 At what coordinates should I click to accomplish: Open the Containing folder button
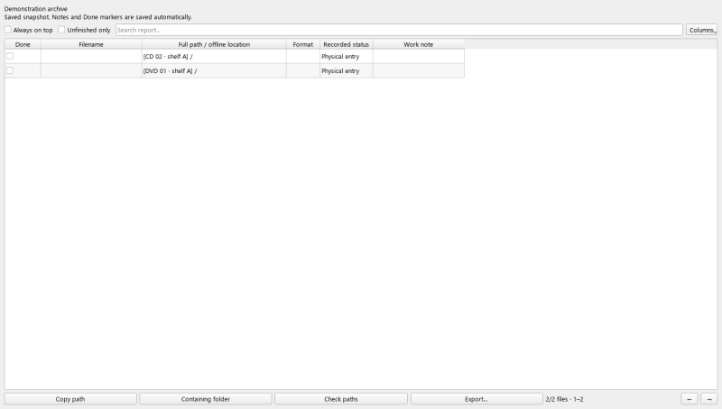click(x=206, y=399)
